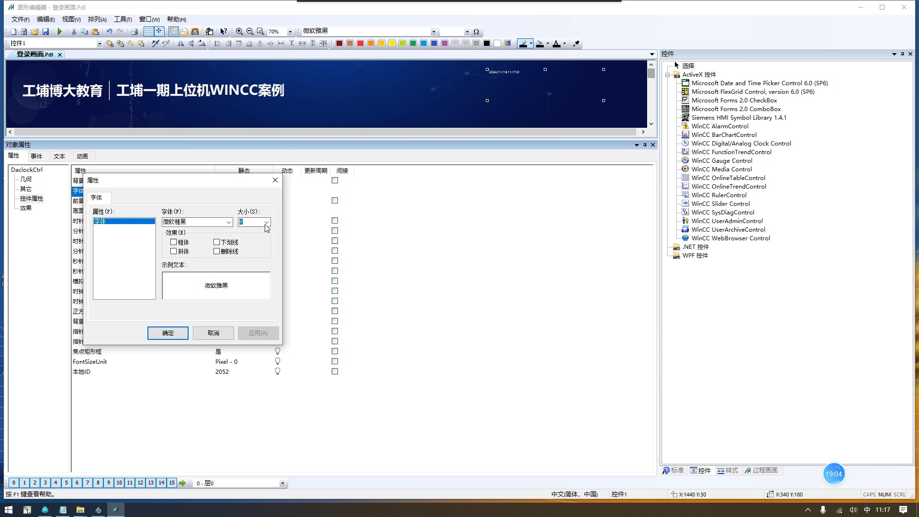Image resolution: width=919 pixels, height=517 pixels.
Task: Switch to the 动画 tab in object properties
Action: coord(82,156)
